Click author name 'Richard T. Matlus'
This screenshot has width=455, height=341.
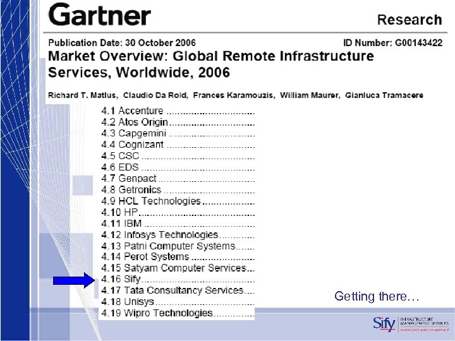coord(83,95)
